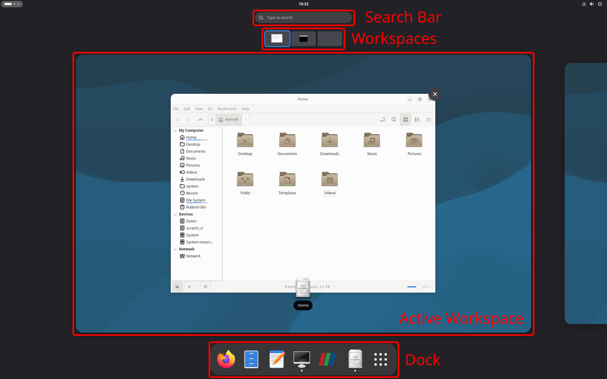Open the Bookmarks menu

[227, 109]
